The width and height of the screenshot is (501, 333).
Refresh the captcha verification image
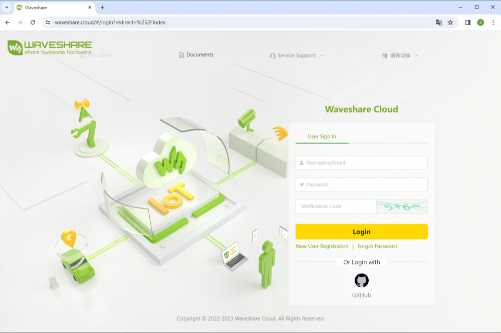[x=402, y=206]
